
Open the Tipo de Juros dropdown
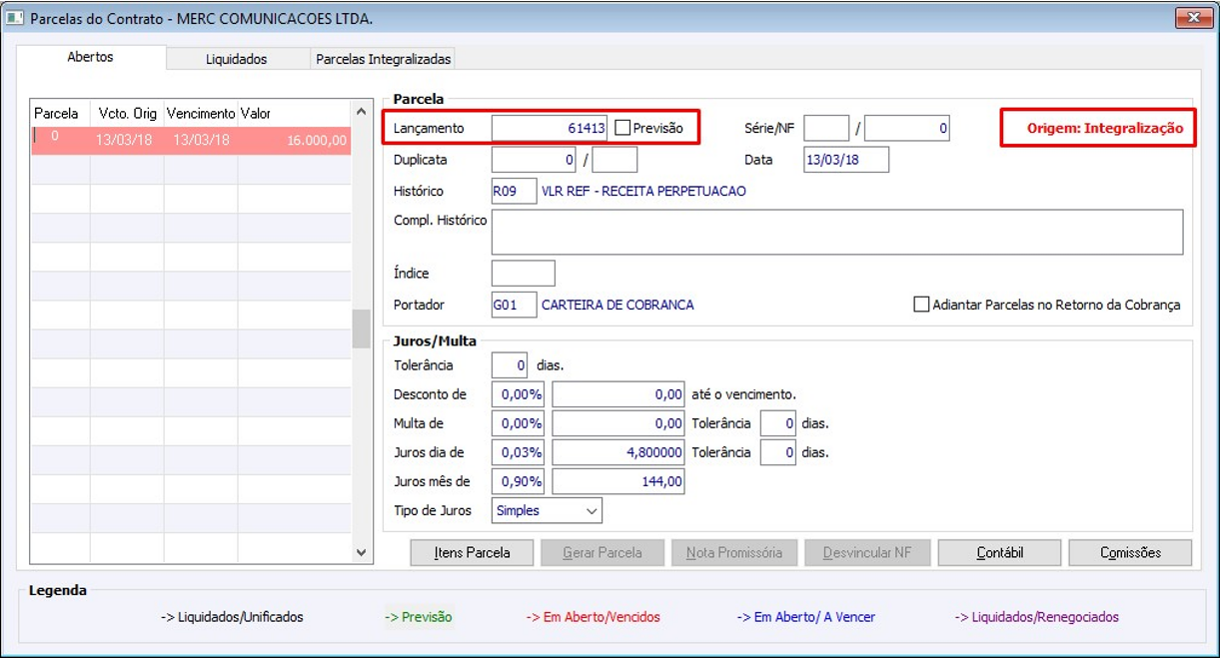point(548,510)
